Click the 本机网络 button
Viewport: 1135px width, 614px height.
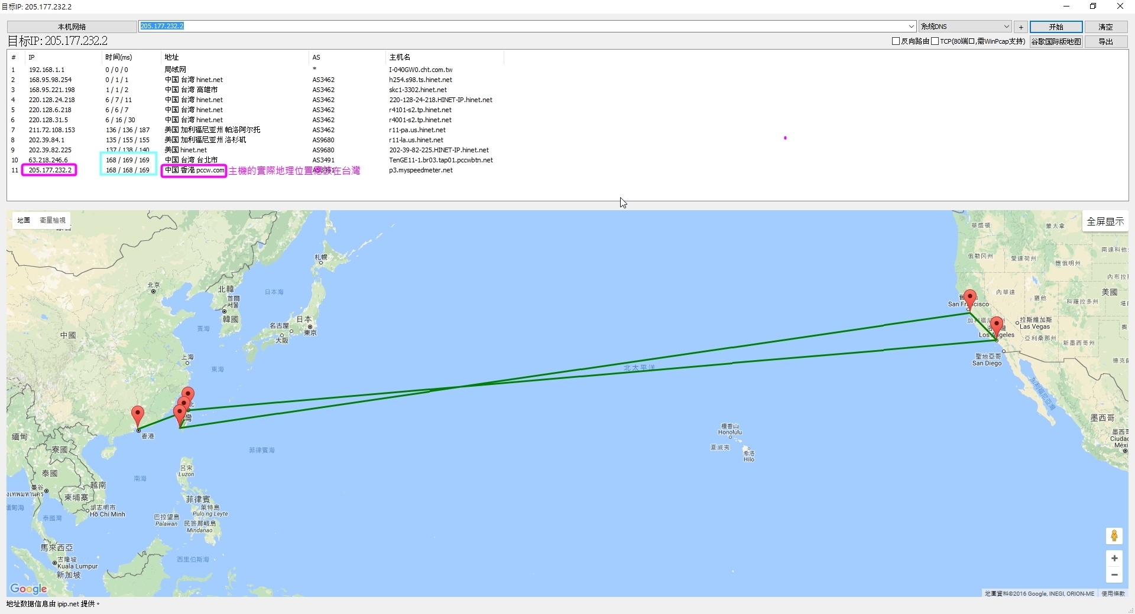click(72, 27)
